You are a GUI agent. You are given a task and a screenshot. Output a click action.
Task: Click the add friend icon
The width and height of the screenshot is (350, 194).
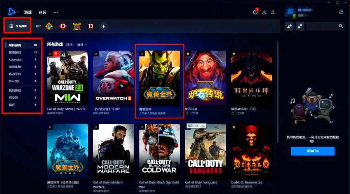point(289,26)
